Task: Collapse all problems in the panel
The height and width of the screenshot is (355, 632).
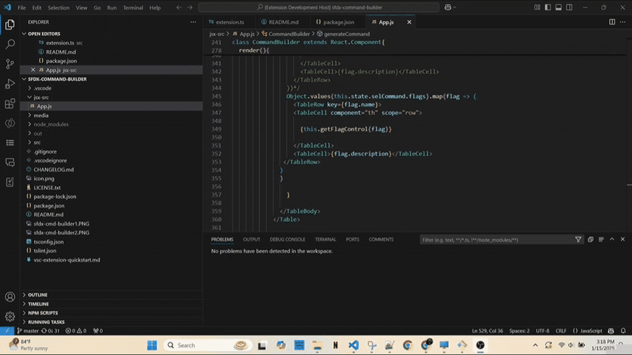Action: click(590, 239)
